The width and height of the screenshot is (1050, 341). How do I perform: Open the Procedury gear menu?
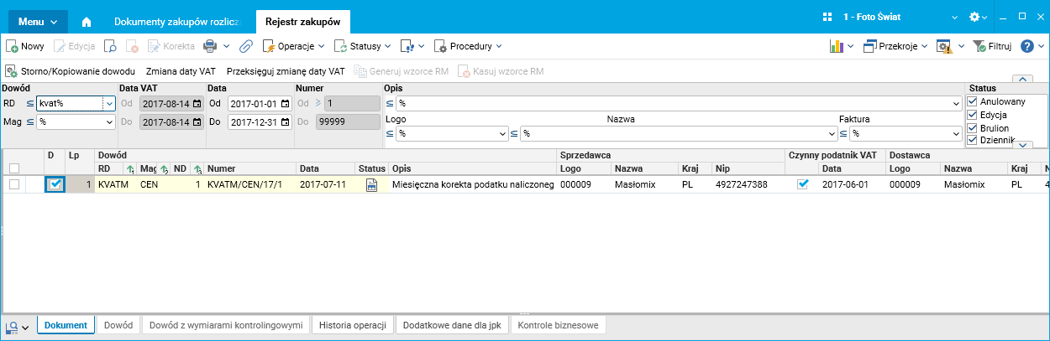coord(468,46)
